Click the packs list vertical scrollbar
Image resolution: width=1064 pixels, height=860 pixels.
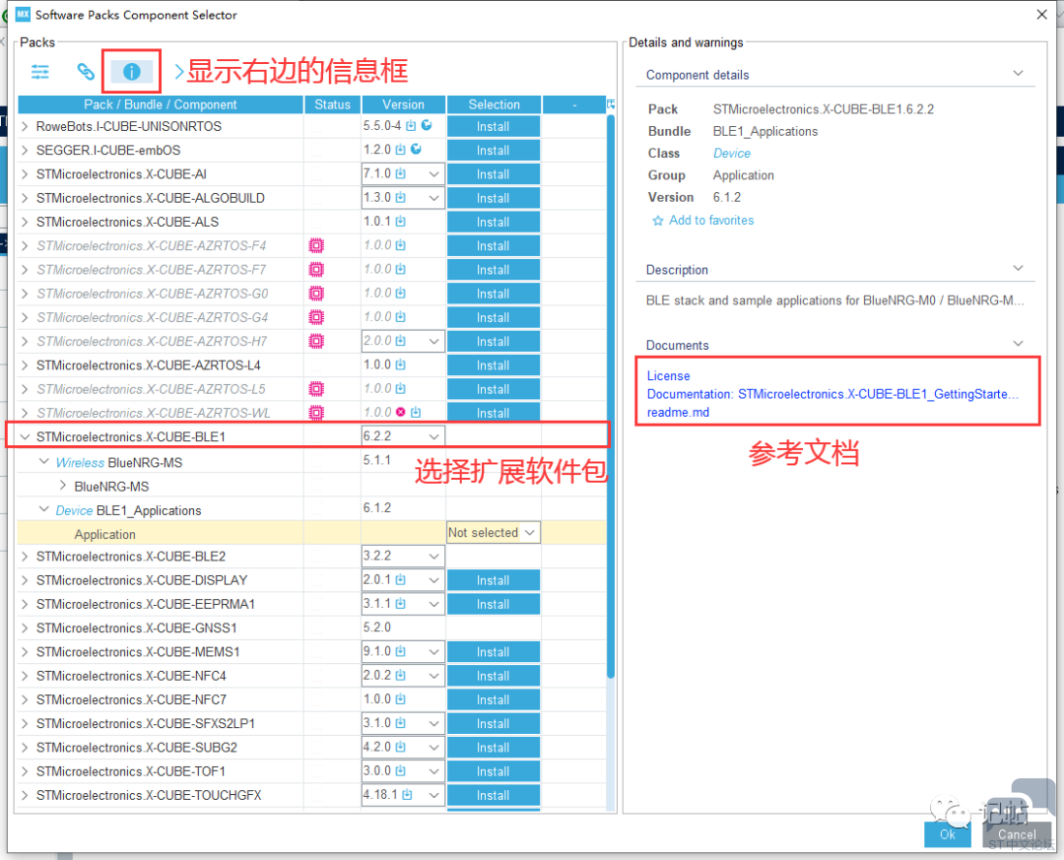(611, 394)
